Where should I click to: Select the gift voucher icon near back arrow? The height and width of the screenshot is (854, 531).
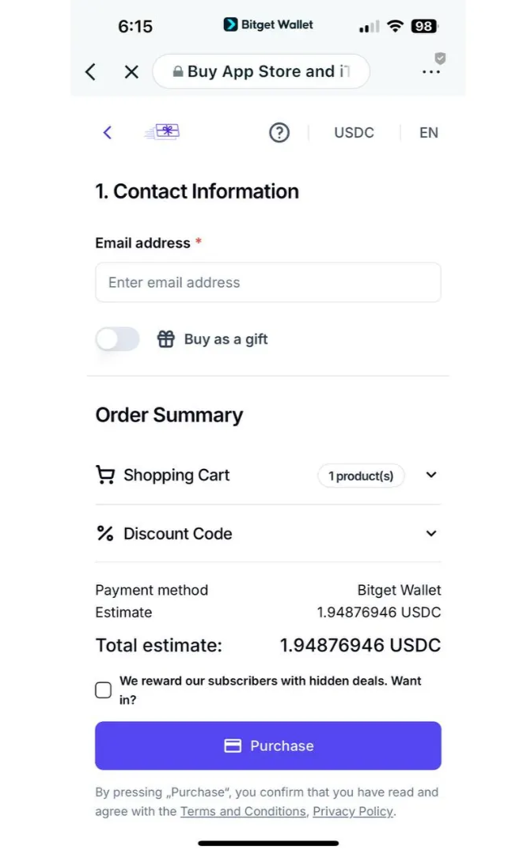tap(162, 132)
